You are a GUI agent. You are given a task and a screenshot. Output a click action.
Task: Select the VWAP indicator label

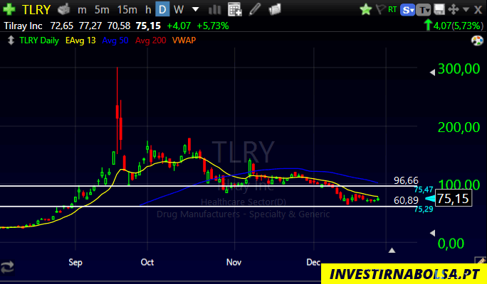[x=184, y=40]
